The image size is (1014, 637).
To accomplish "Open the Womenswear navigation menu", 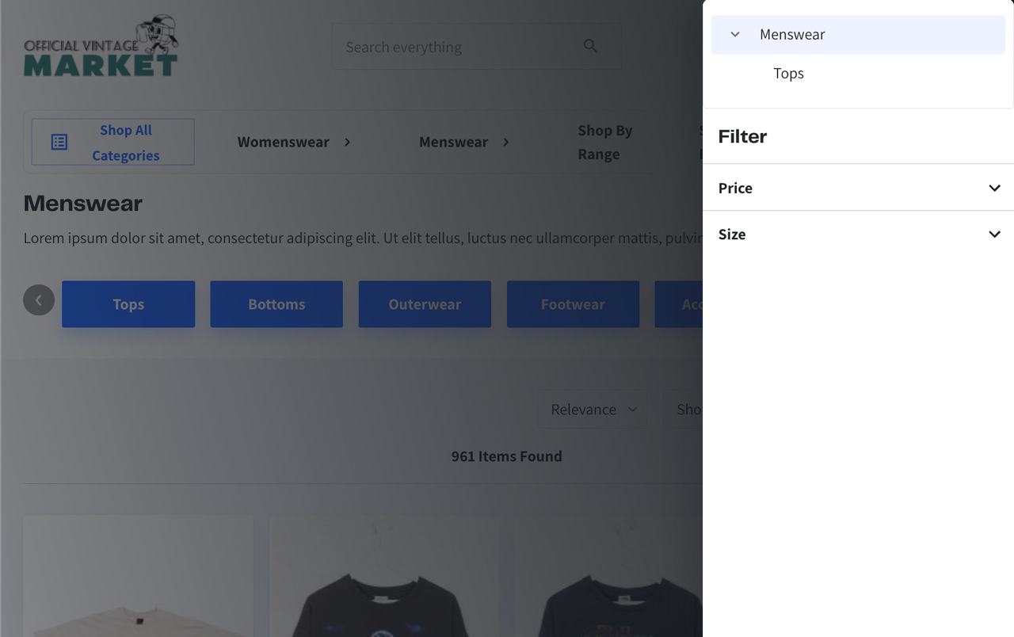I will click(284, 142).
